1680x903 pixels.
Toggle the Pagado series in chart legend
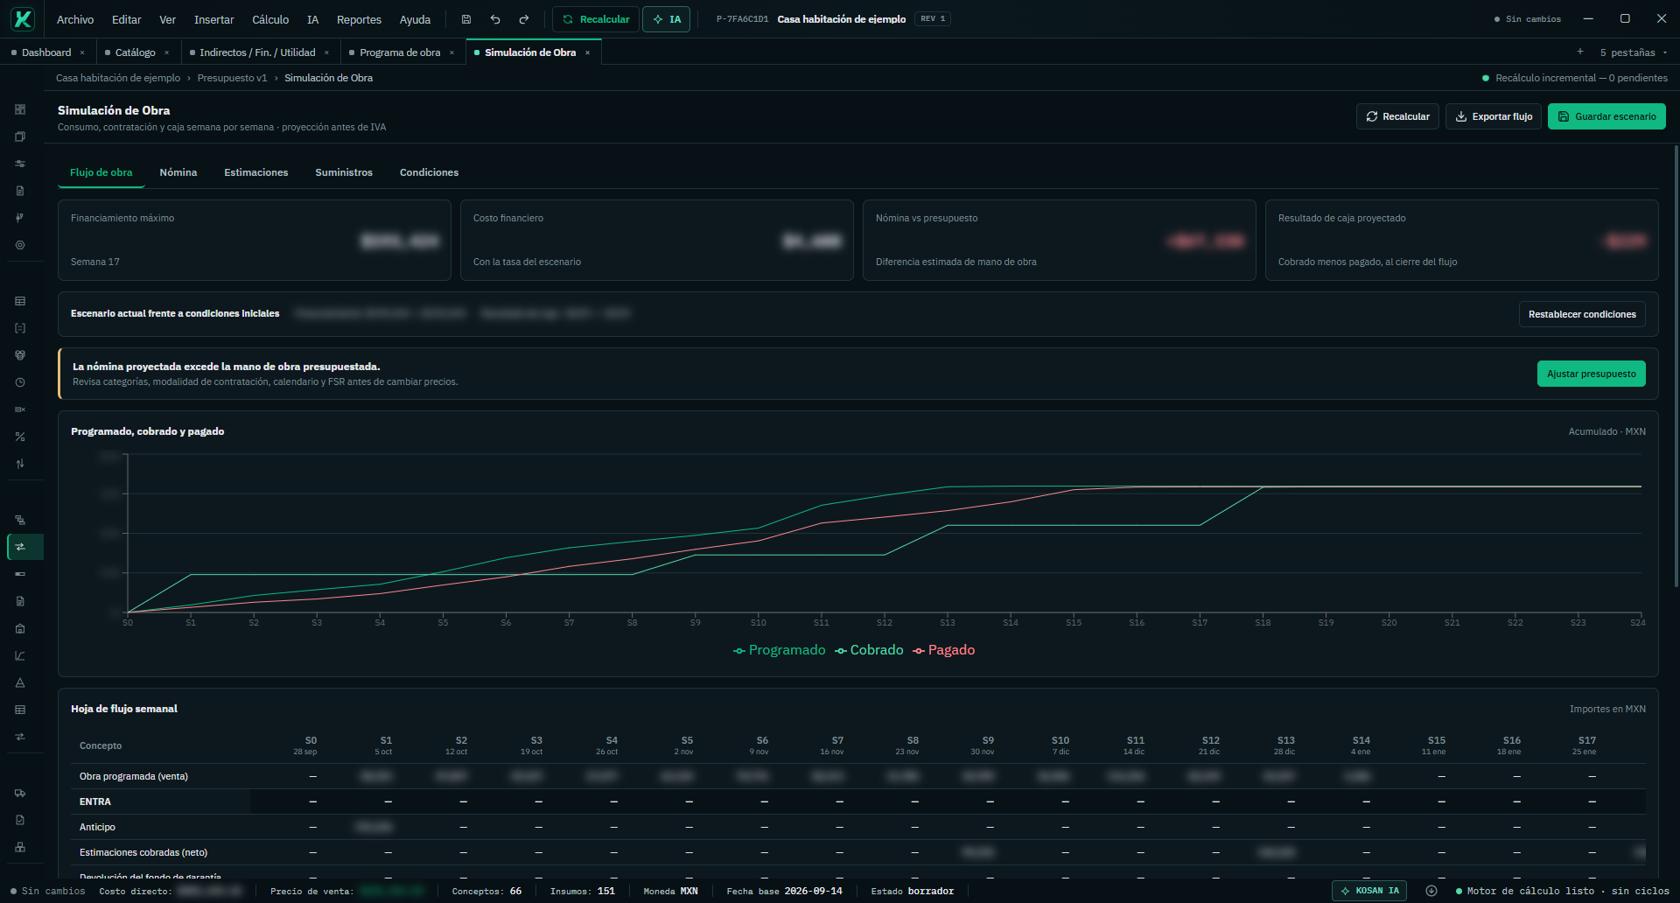(943, 650)
